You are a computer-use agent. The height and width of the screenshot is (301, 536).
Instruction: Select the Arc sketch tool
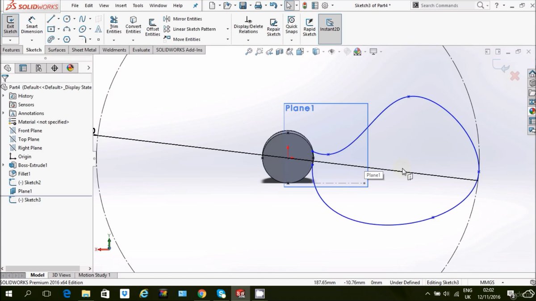[x=67, y=29]
